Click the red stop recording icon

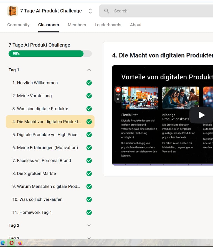click(118, 90)
